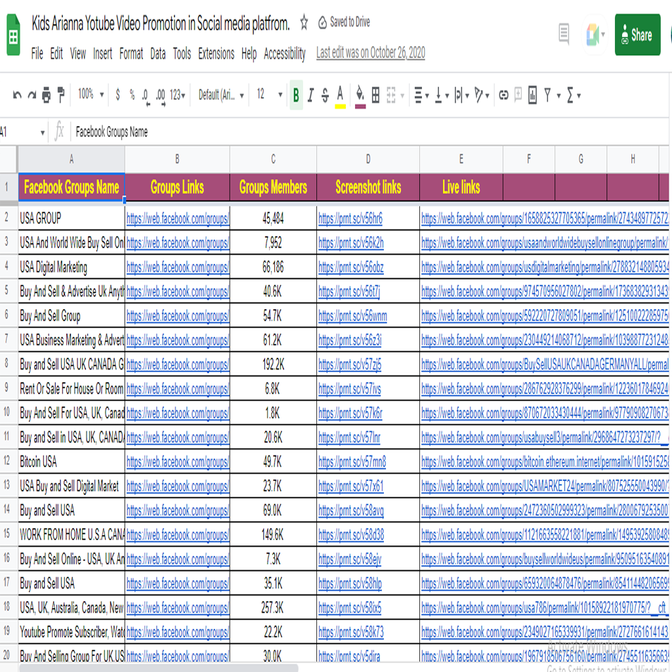This screenshot has height=672, width=672.
Task: Click the Create a filter icon
Action: coord(548,94)
